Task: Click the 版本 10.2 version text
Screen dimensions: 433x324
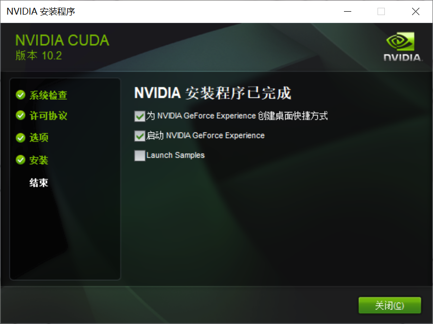Action: pyautogui.click(x=38, y=55)
